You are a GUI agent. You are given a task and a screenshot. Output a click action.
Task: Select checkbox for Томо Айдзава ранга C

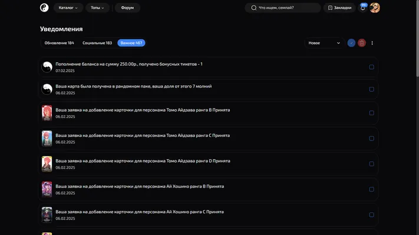(371, 139)
